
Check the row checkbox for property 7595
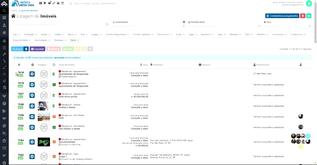(13, 127)
